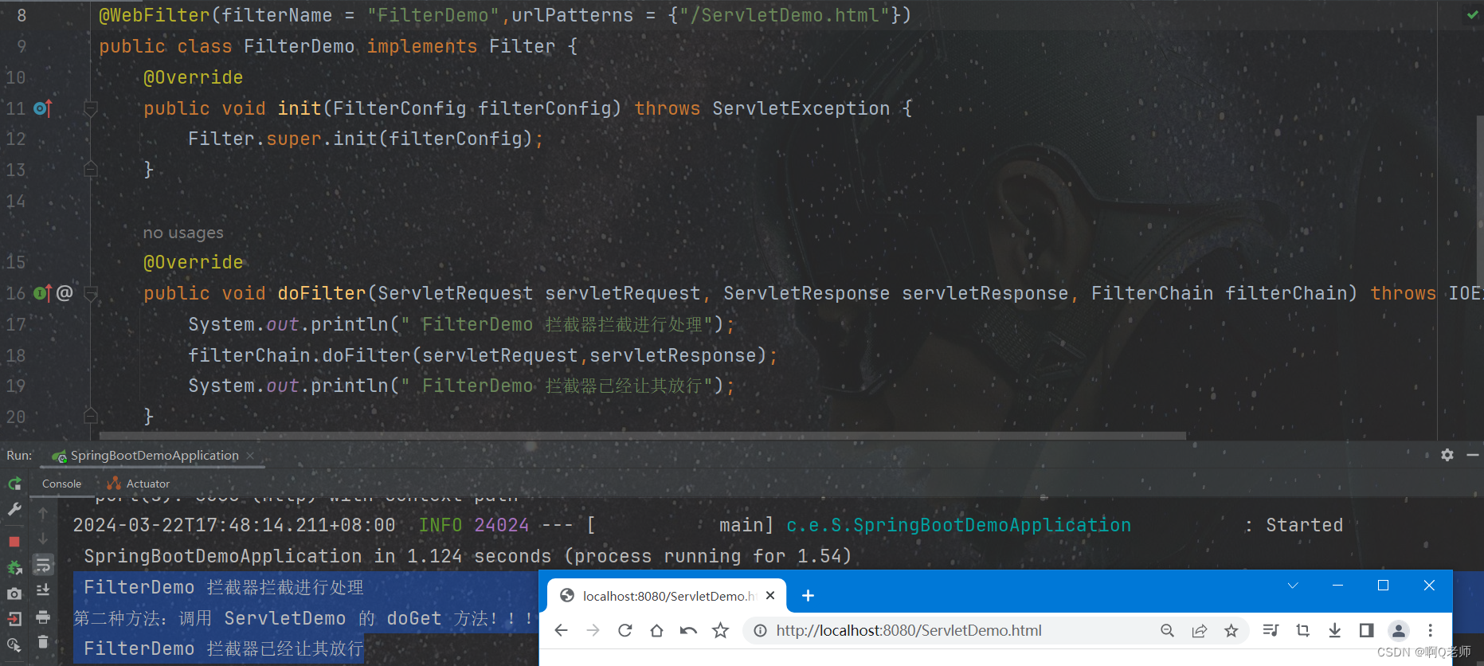Click the browser crop screenshot icon
Viewport: 1484px width, 666px height.
(1302, 631)
